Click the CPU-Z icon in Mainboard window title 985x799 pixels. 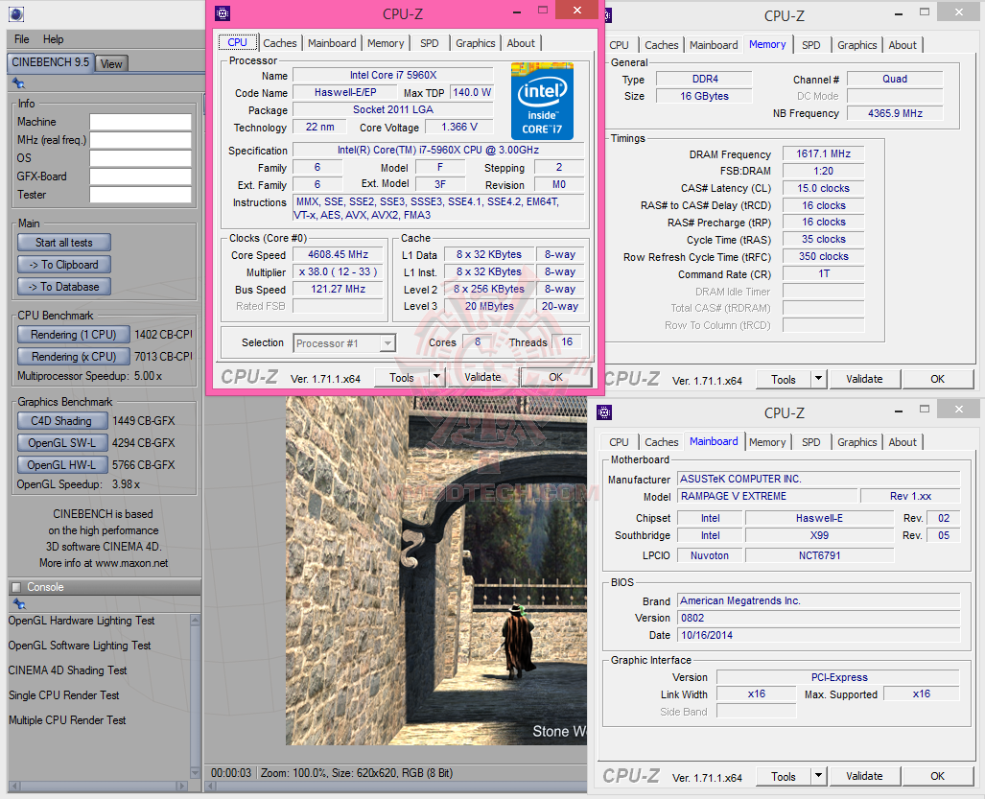click(x=604, y=412)
